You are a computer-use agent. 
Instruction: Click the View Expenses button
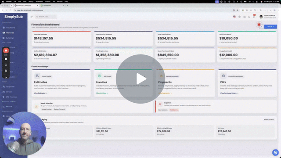coord(163,110)
